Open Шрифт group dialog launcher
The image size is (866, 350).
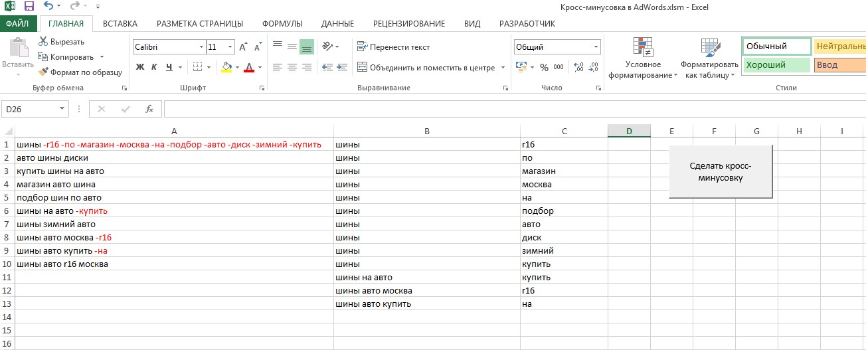click(x=262, y=88)
